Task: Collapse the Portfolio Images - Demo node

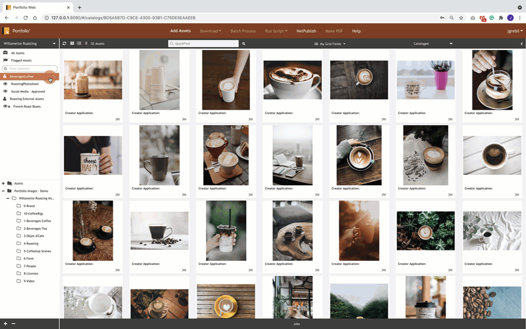Action: click(x=3, y=191)
